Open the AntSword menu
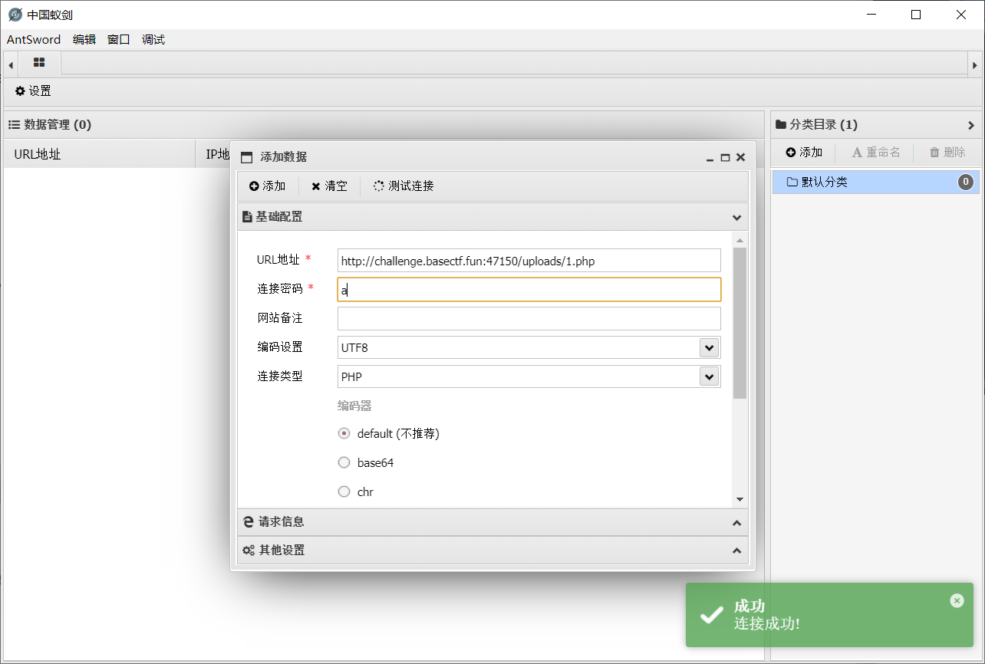985x664 pixels. [x=34, y=40]
